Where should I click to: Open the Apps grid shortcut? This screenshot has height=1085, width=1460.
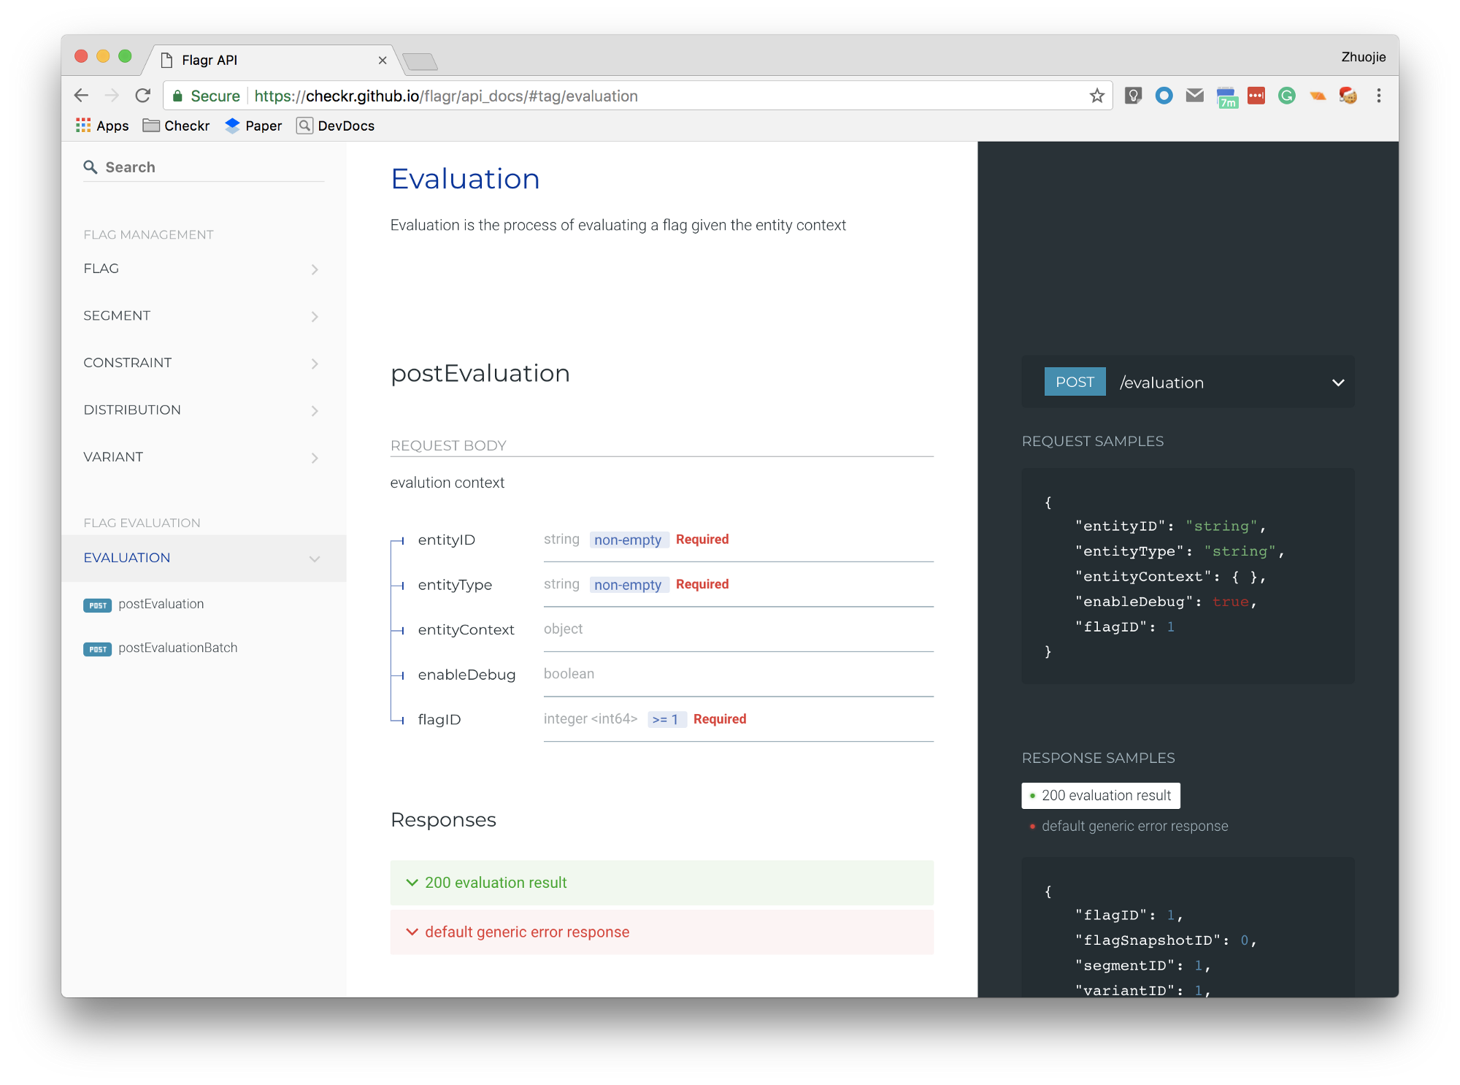(x=102, y=126)
